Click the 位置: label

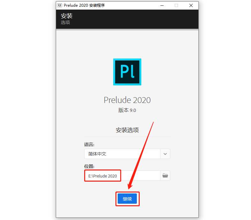(x=89, y=166)
